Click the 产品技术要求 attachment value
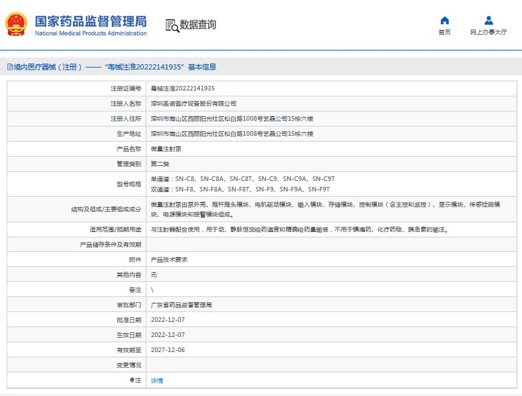Viewport: 522px width, 396px height. coord(169,260)
